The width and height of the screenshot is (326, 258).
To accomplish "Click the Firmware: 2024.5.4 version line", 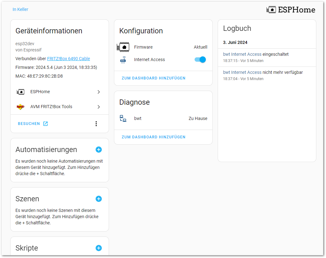I will (56, 67).
